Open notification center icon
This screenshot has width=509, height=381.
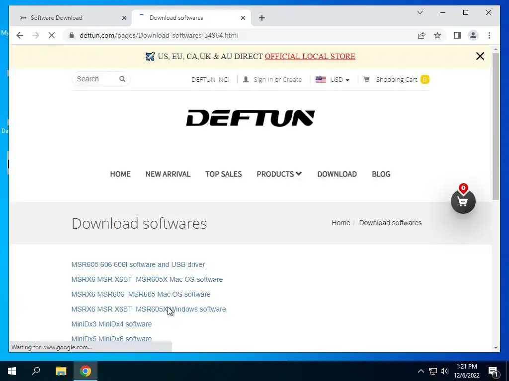click(494, 372)
